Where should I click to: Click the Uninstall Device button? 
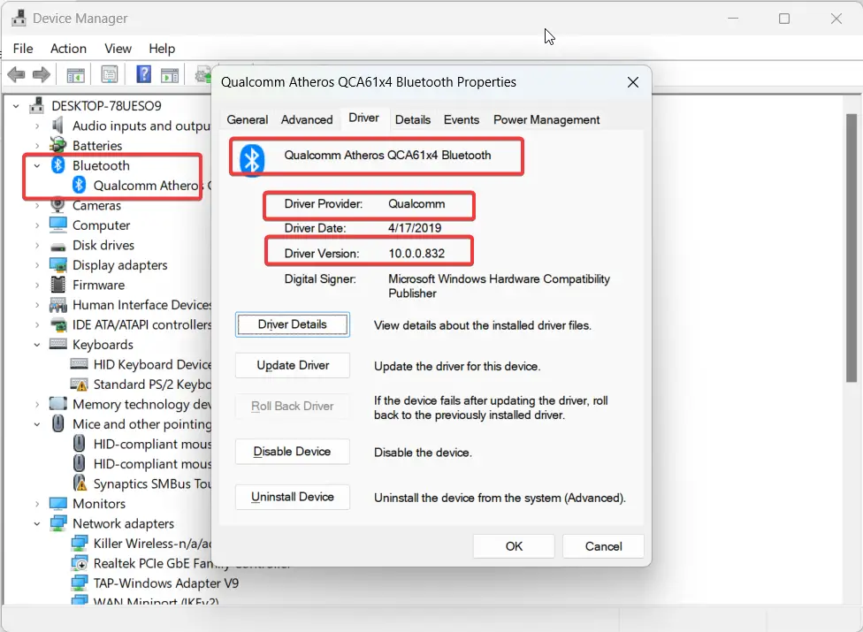click(x=293, y=497)
